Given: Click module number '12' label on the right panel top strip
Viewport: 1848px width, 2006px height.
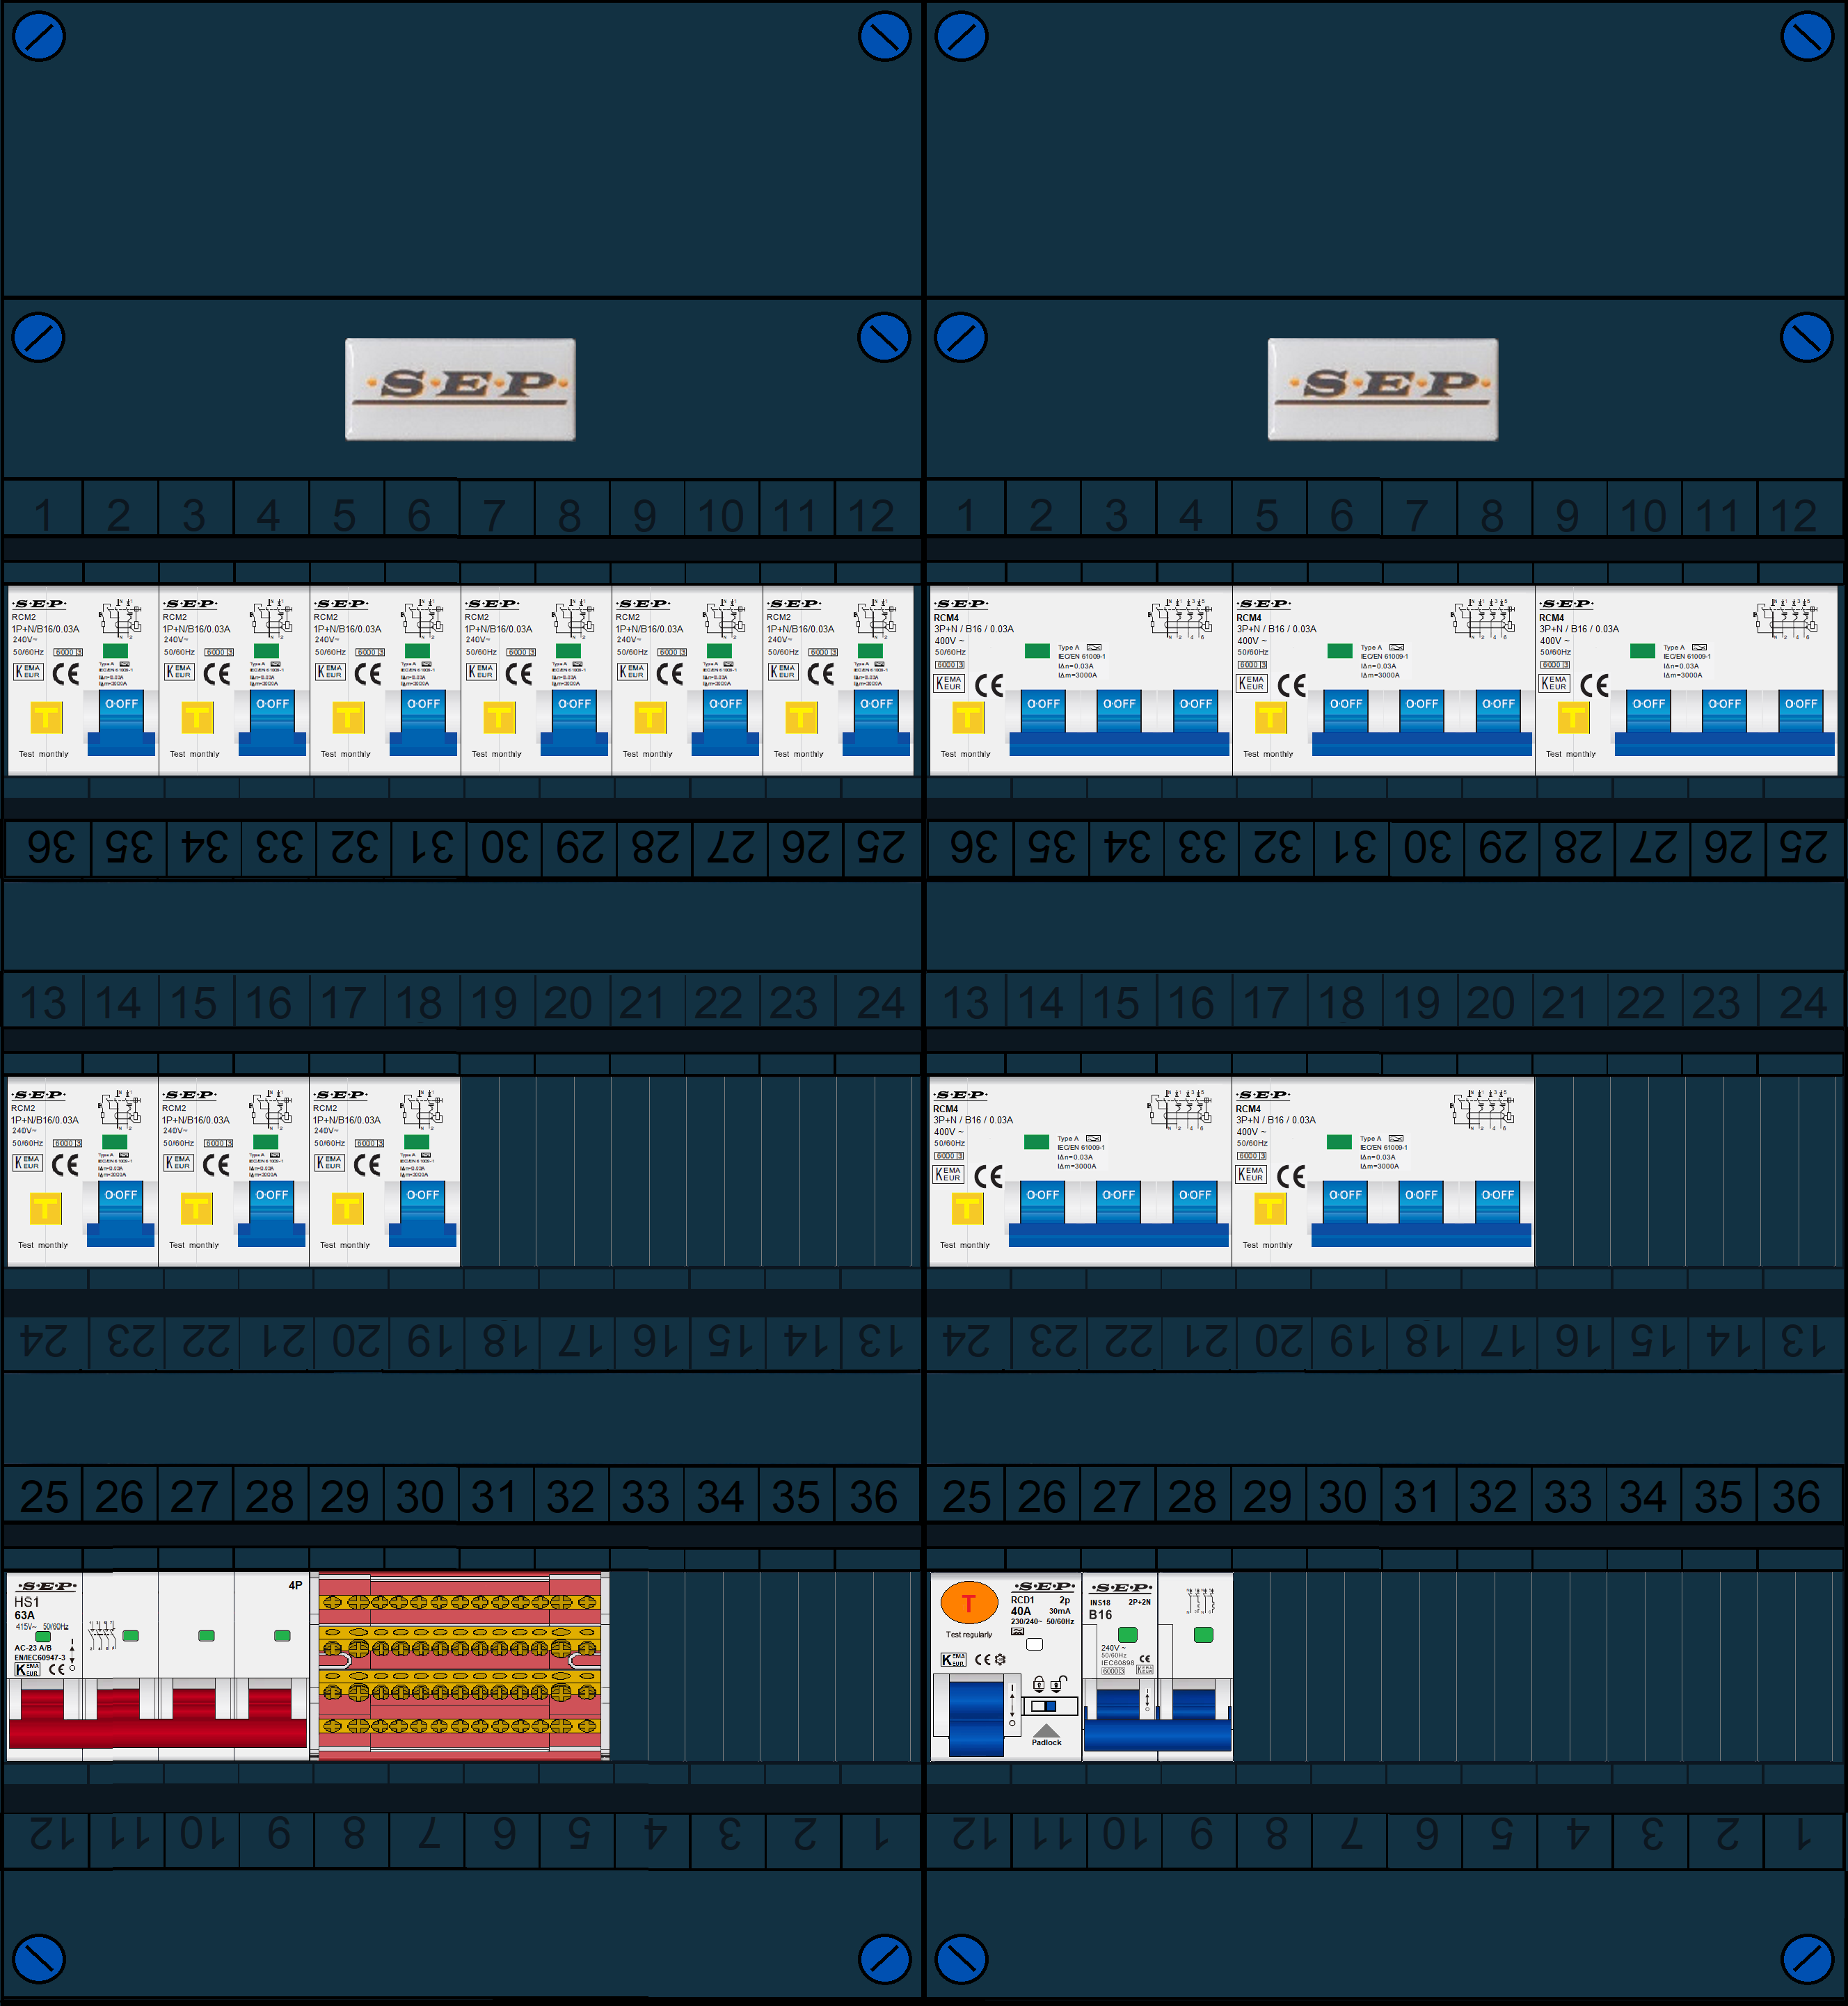Looking at the screenshot, I should point(1793,515).
